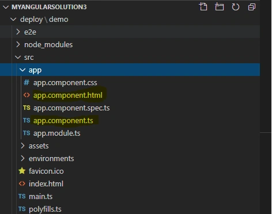272x214 pixels.
Task: Open main.ts file
Action: (x=40, y=197)
